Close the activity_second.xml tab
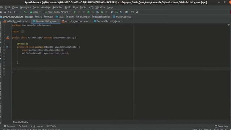This screenshot has height=130, width=231. pyautogui.click(x=91, y=21)
